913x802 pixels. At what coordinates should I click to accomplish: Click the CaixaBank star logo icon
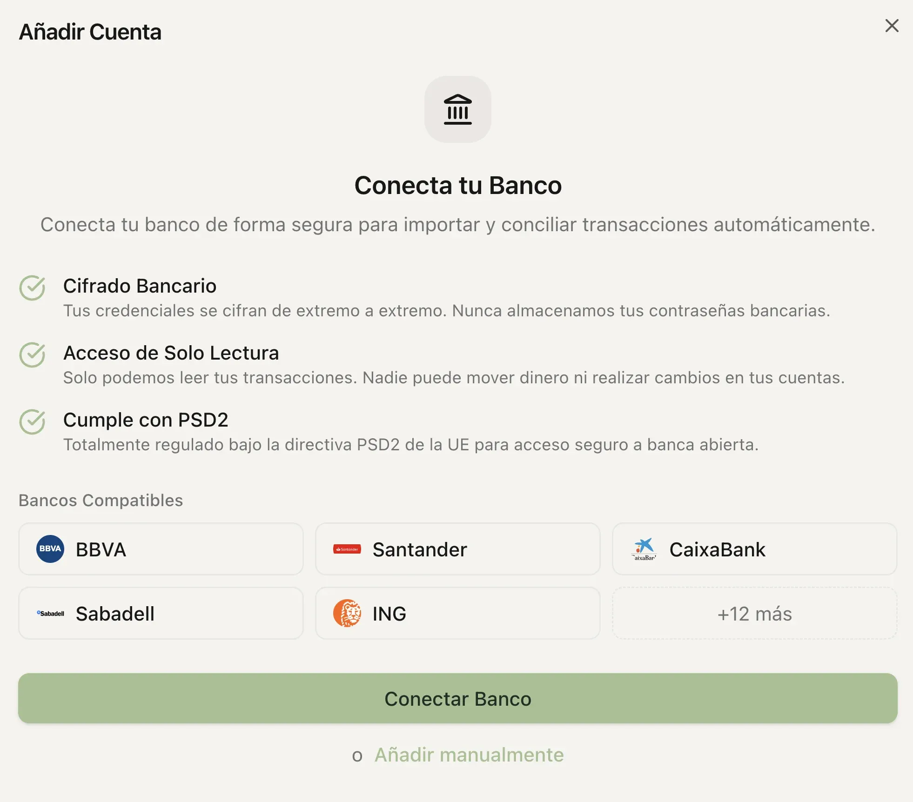[x=644, y=549]
